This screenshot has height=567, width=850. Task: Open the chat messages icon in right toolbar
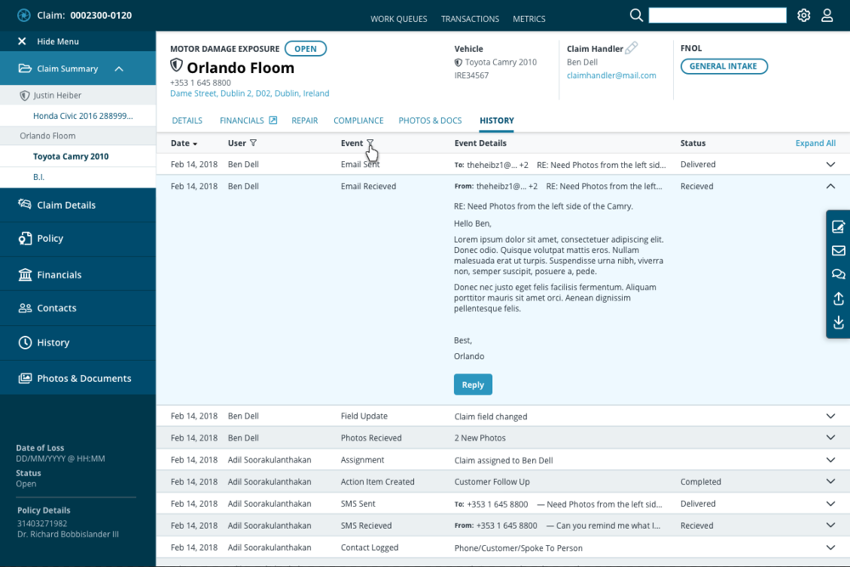point(838,274)
